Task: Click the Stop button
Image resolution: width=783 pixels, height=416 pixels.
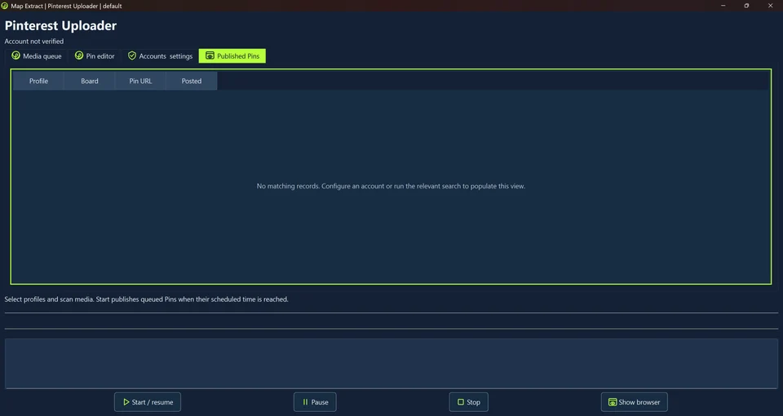Action: click(x=468, y=402)
